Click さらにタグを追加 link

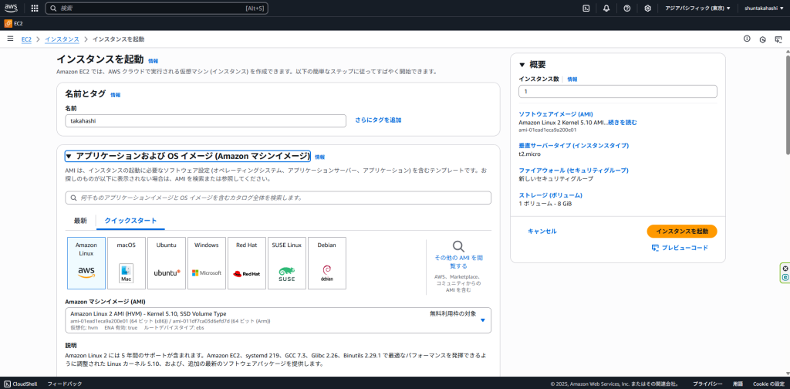point(378,120)
